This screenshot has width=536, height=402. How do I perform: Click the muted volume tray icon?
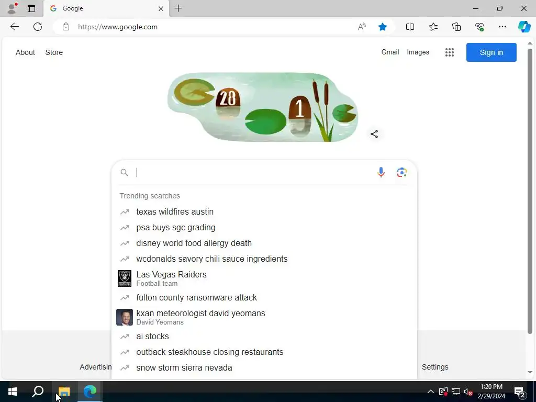point(468,392)
